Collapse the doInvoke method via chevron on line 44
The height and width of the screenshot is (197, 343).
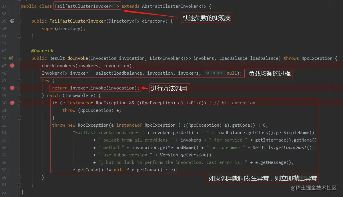tap(19, 58)
